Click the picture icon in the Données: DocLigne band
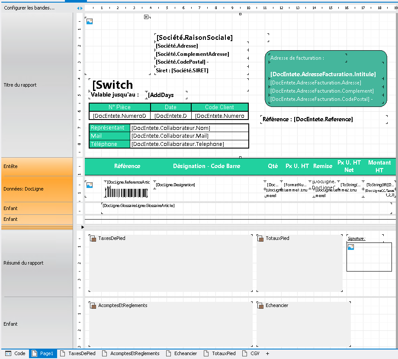Viewport: 398px width, 359px height. [x=89, y=184]
